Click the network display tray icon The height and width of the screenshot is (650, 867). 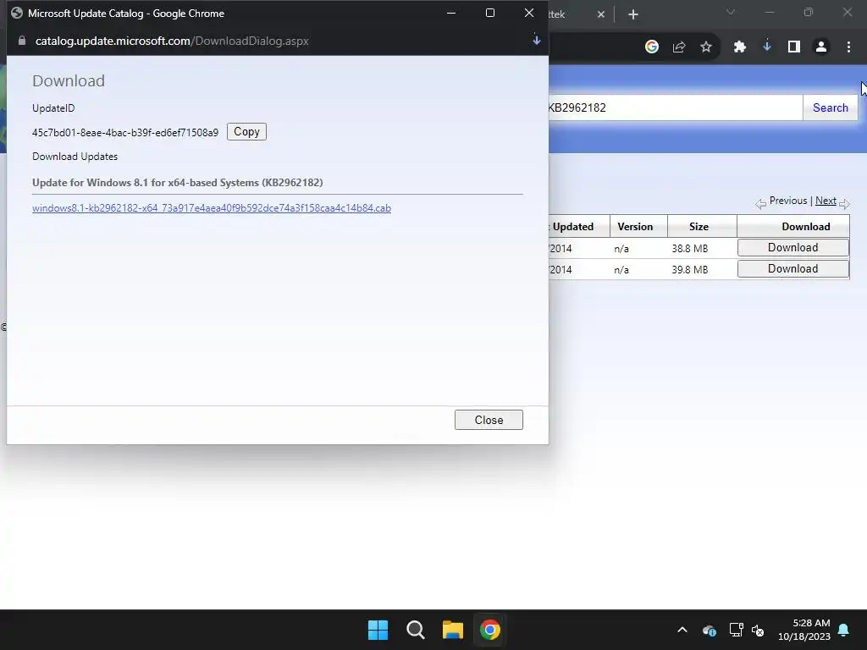click(736, 630)
